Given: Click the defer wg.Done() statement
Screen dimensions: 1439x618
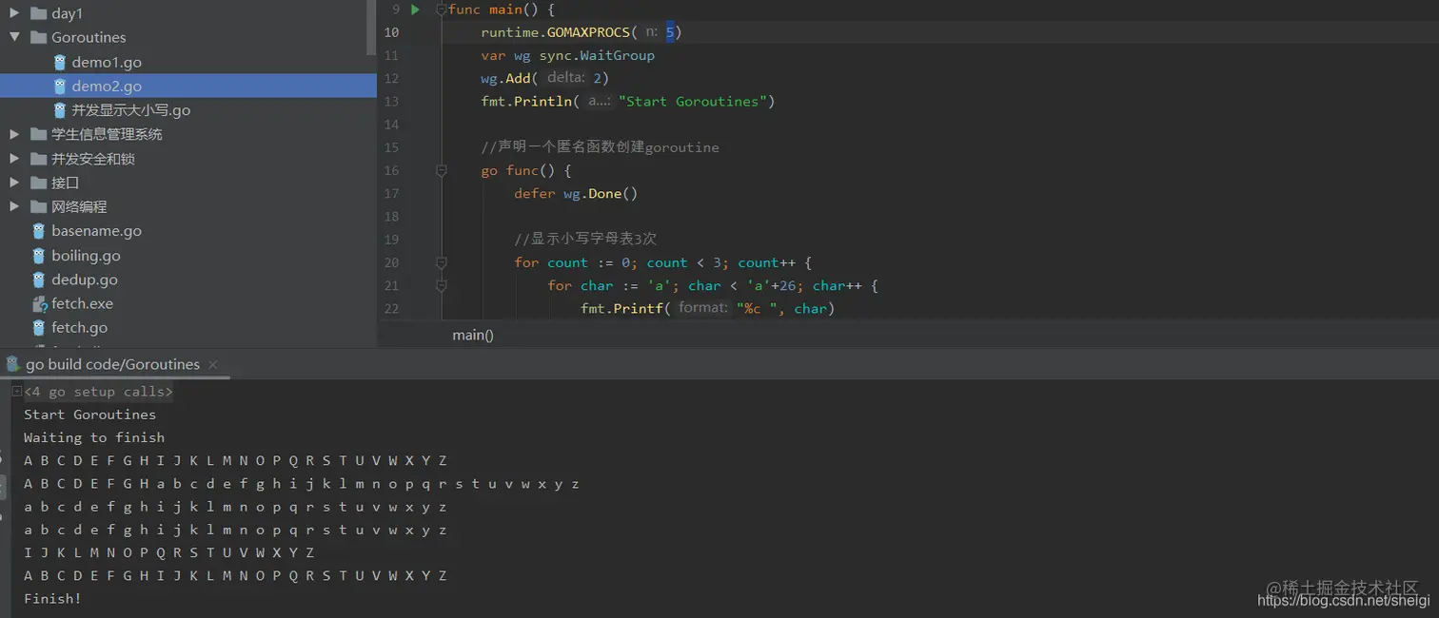Looking at the screenshot, I should (576, 193).
